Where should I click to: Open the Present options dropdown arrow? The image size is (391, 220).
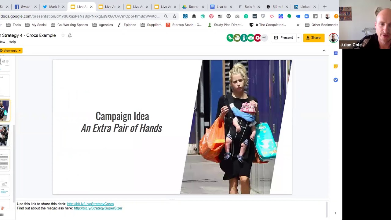click(x=298, y=38)
